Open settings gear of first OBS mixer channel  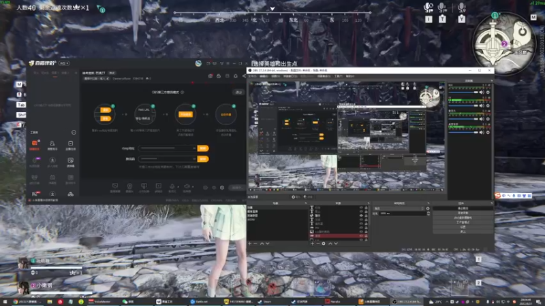tap(488, 92)
